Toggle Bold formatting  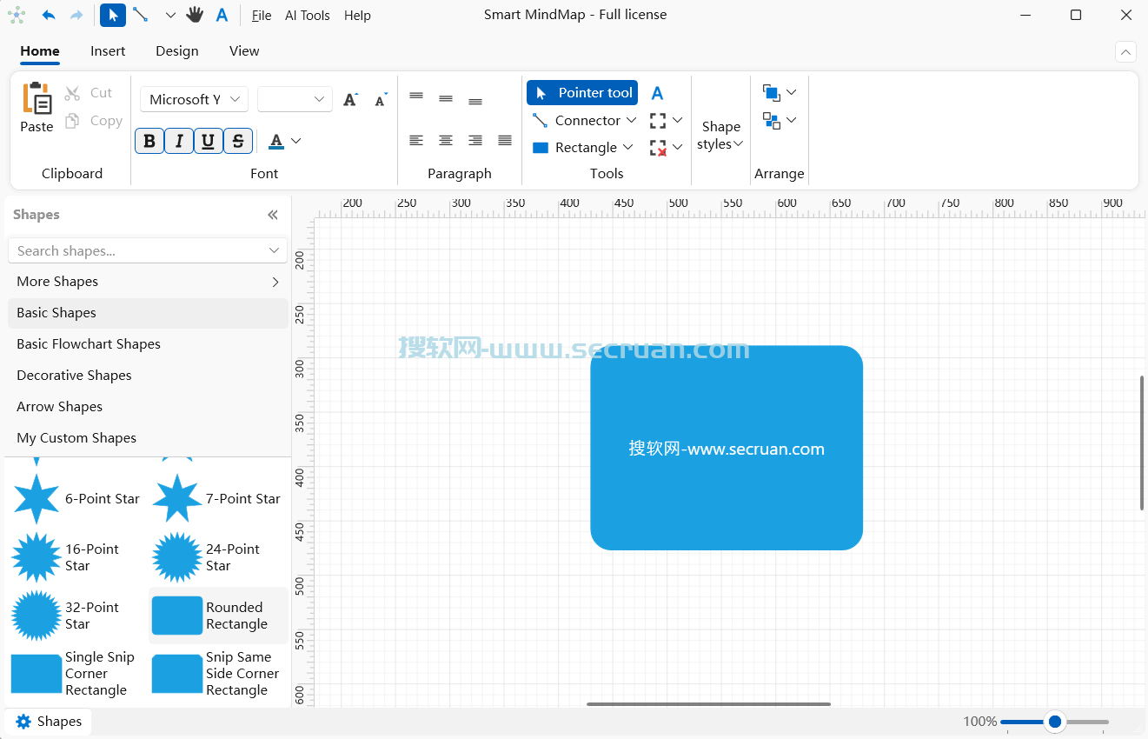[149, 141]
